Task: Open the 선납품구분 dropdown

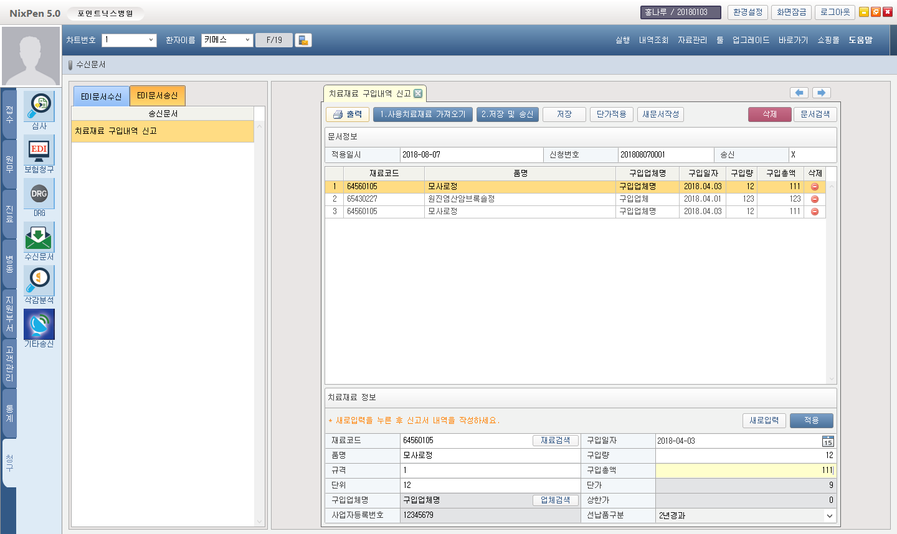Action: pyautogui.click(x=829, y=515)
